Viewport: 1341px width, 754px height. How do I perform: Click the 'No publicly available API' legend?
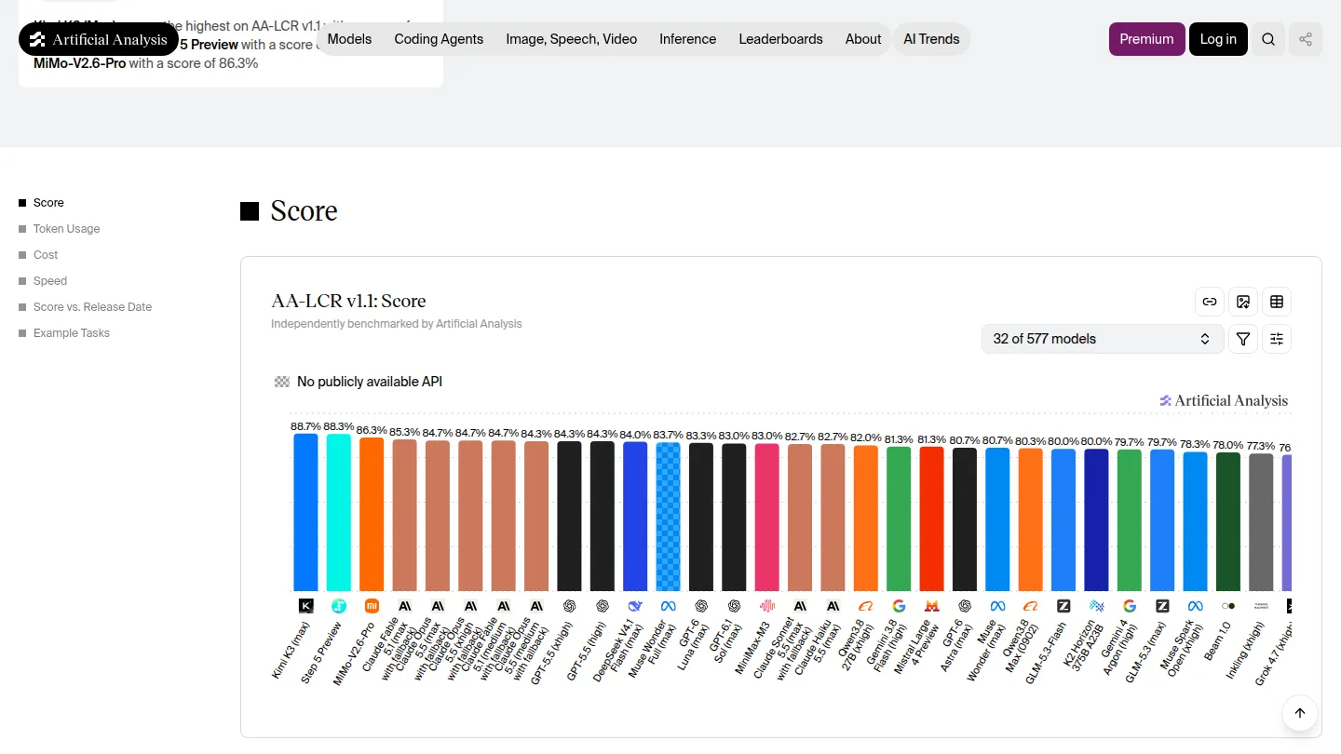pyautogui.click(x=359, y=382)
